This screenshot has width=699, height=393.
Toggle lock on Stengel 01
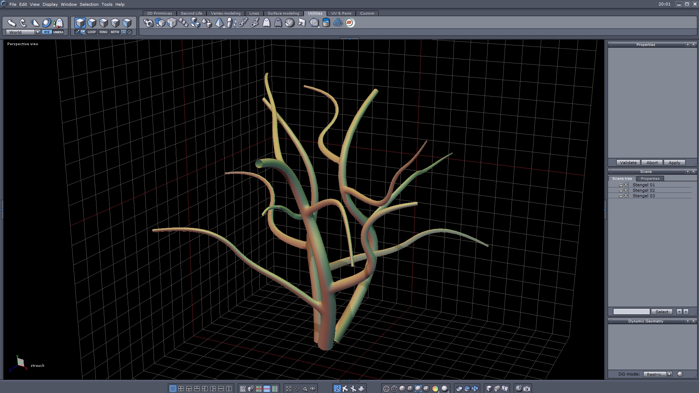click(x=621, y=185)
